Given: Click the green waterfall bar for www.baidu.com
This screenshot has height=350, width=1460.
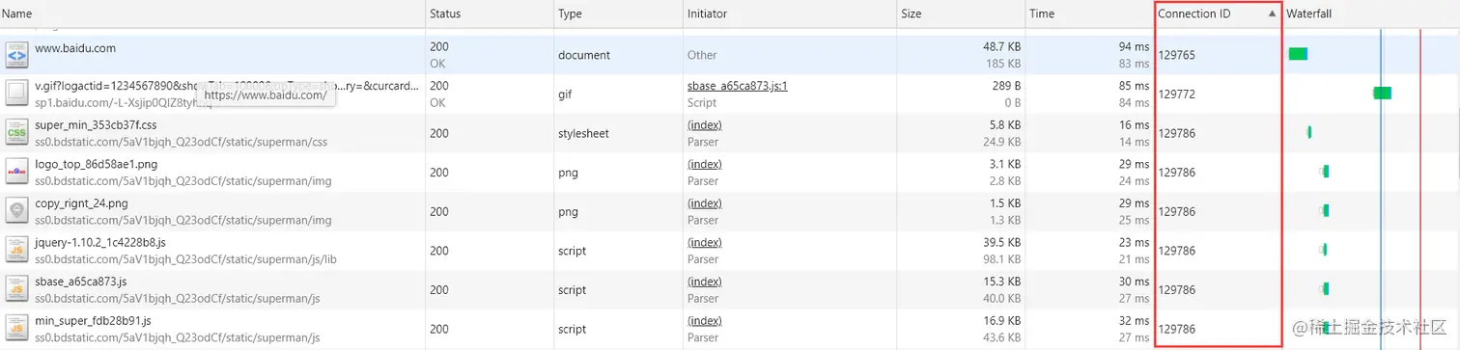Looking at the screenshot, I should (1298, 54).
